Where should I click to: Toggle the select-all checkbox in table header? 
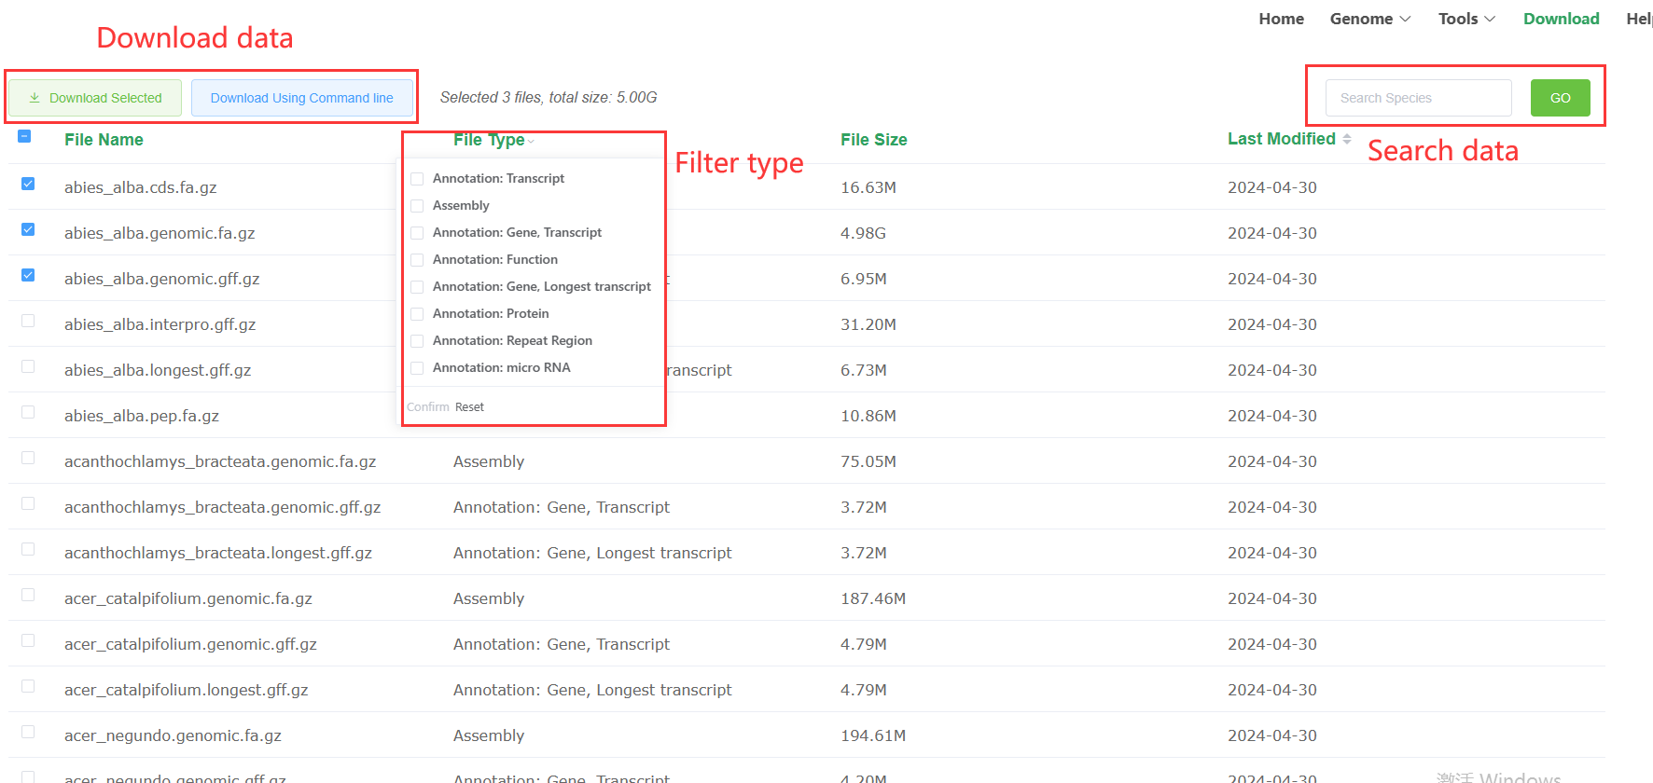24,136
